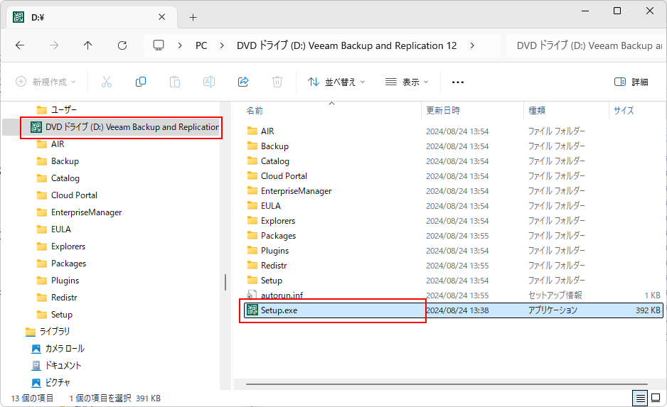Open the 並べ替え sort dropdown
The height and width of the screenshot is (407, 667).
pyautogui.click(x=336, y=82)
